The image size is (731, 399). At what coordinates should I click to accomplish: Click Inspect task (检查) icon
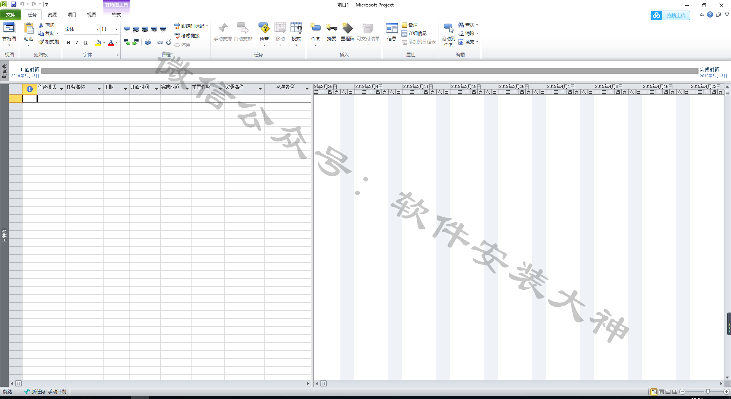264,28
